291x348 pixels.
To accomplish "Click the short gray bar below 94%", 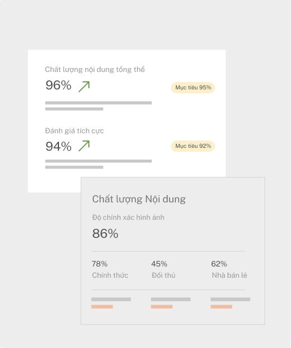I will [74, 167].
